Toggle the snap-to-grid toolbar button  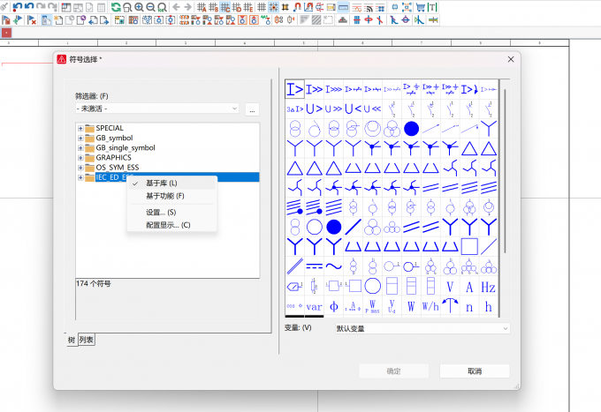pyautogui.click(x=274, y=7)
